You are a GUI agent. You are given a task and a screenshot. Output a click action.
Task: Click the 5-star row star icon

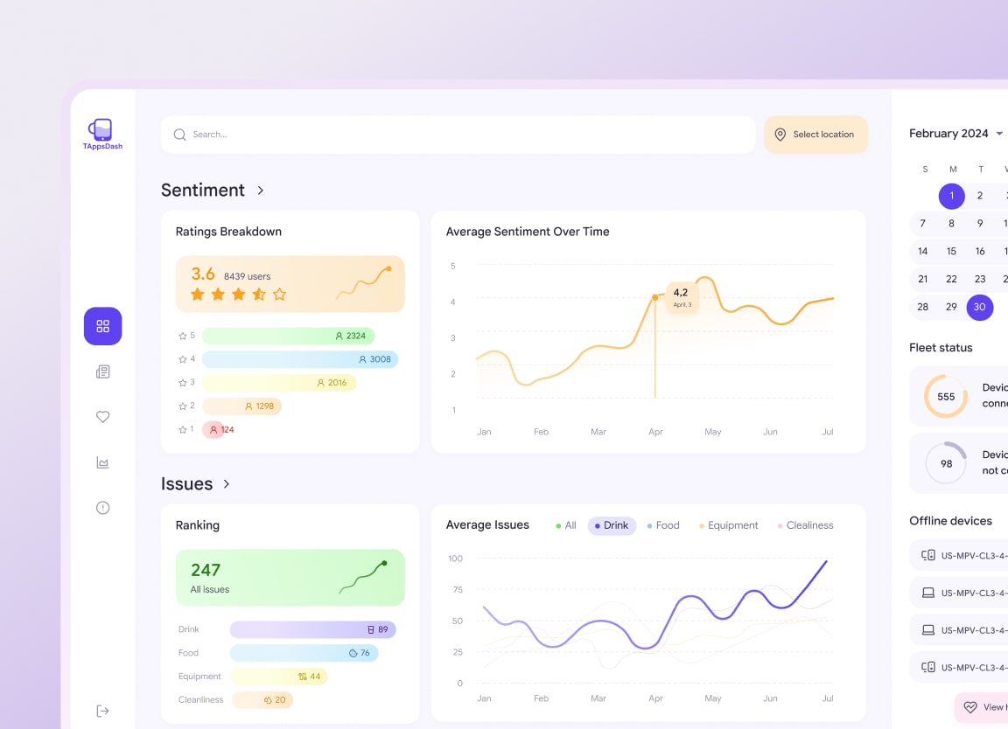(x=183, y=336)
